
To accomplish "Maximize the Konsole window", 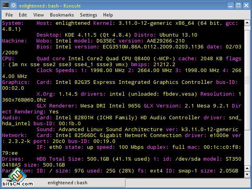I will pyautogui.click(x=239, y=6).
